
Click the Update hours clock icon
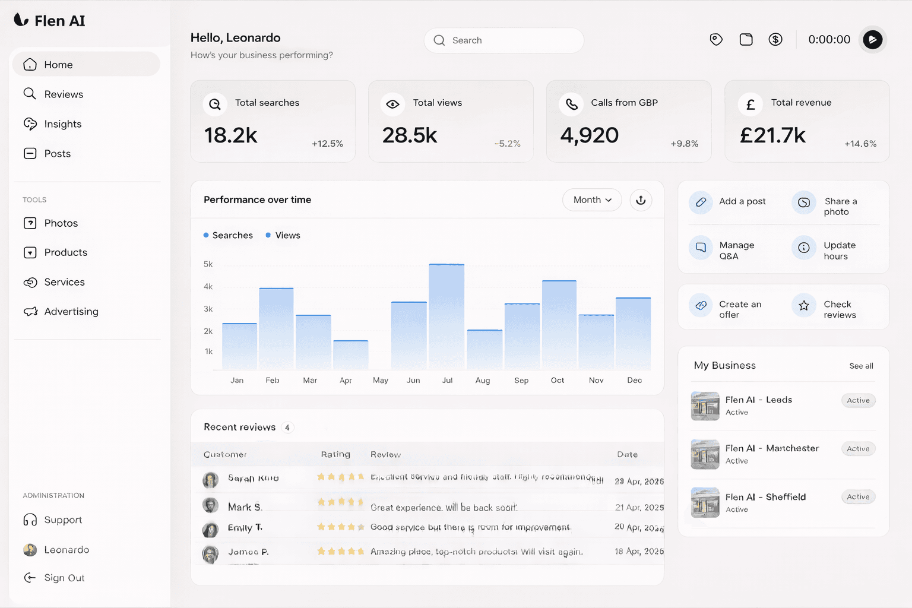(x=803, y=248)
